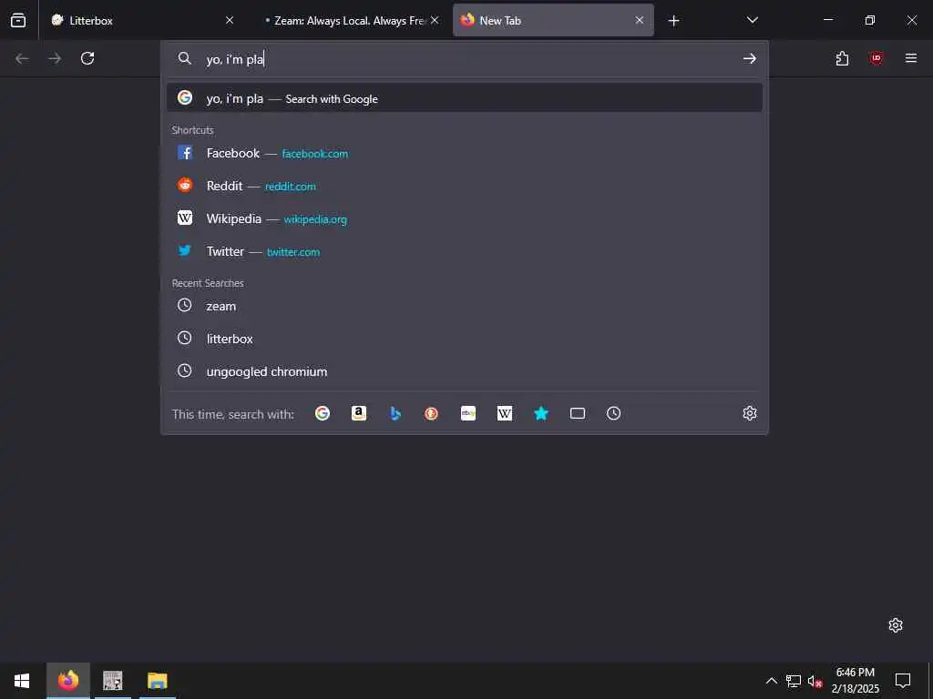Switch to the Litterbox tab

(x=143, y=20)
